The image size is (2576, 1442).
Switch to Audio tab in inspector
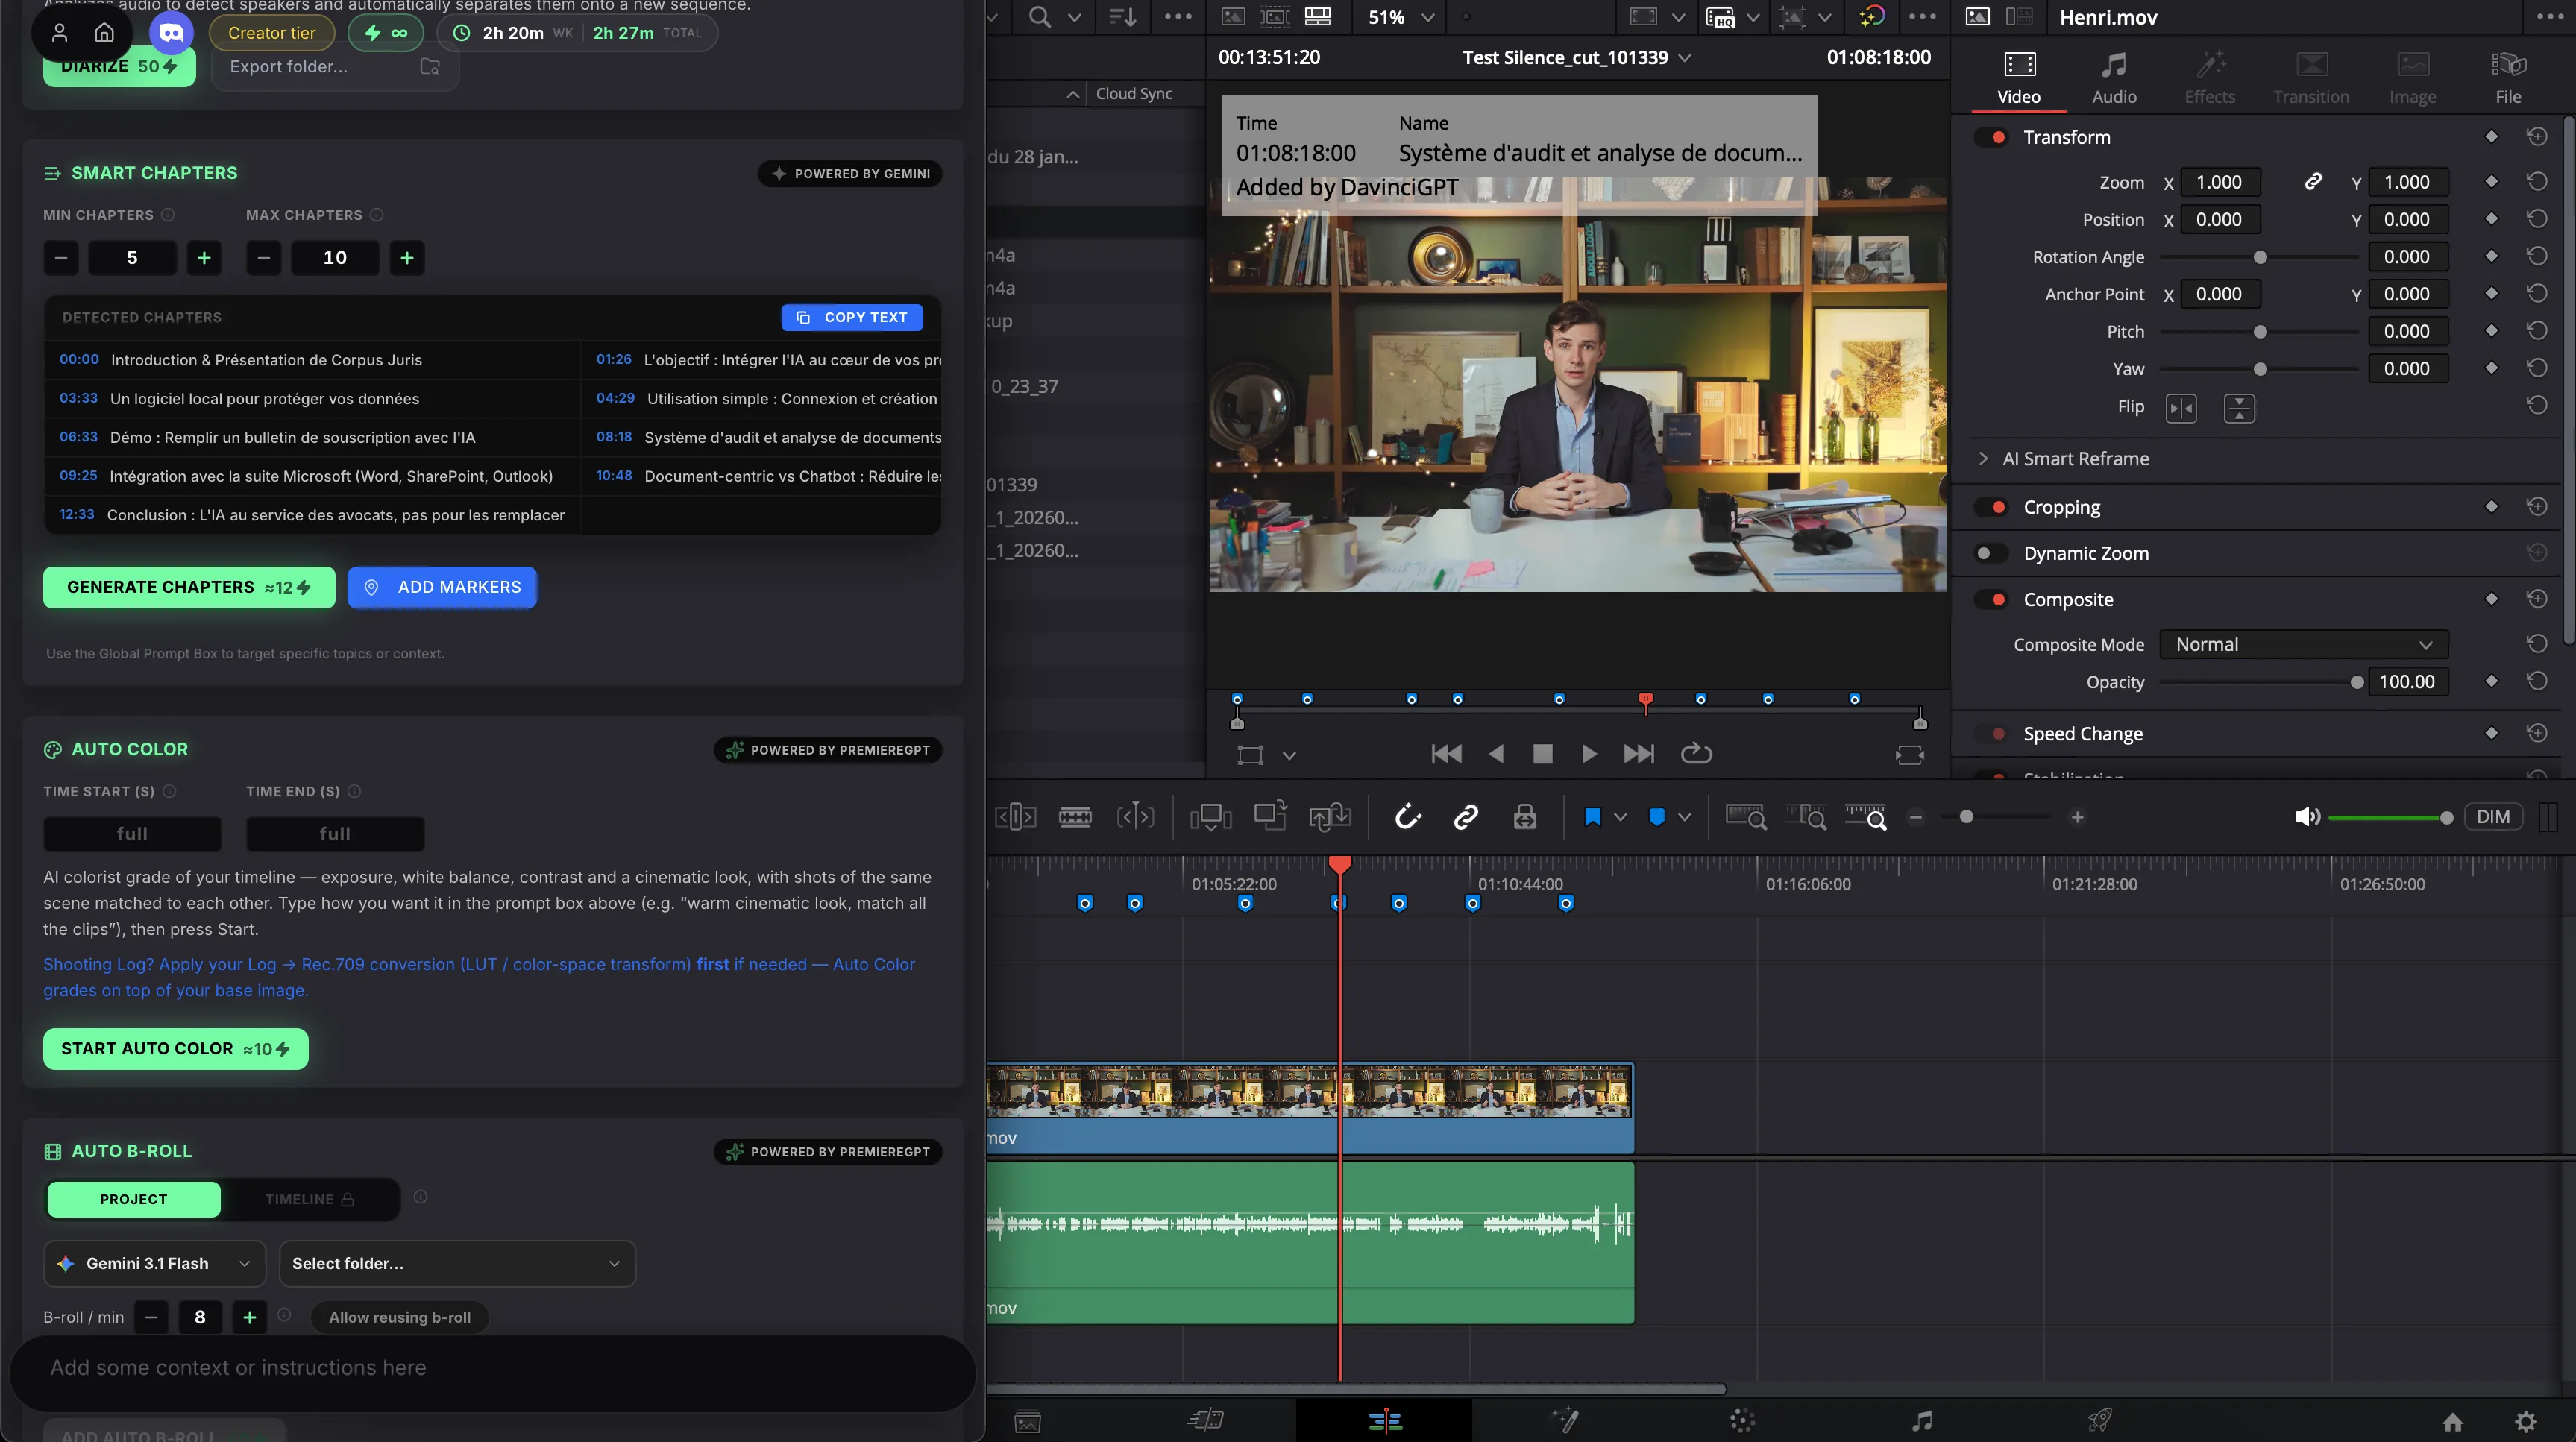2114,77
